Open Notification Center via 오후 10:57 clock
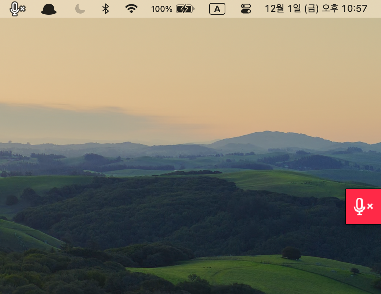The width and height of the screenshot is (381, 294). pyautogui.click(x=354, y=9)
